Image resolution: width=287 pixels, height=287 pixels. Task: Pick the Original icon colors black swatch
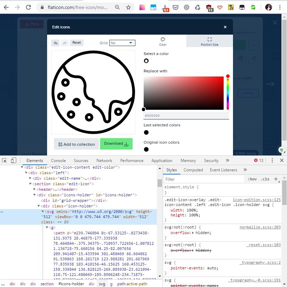click(x=146, y=149)
